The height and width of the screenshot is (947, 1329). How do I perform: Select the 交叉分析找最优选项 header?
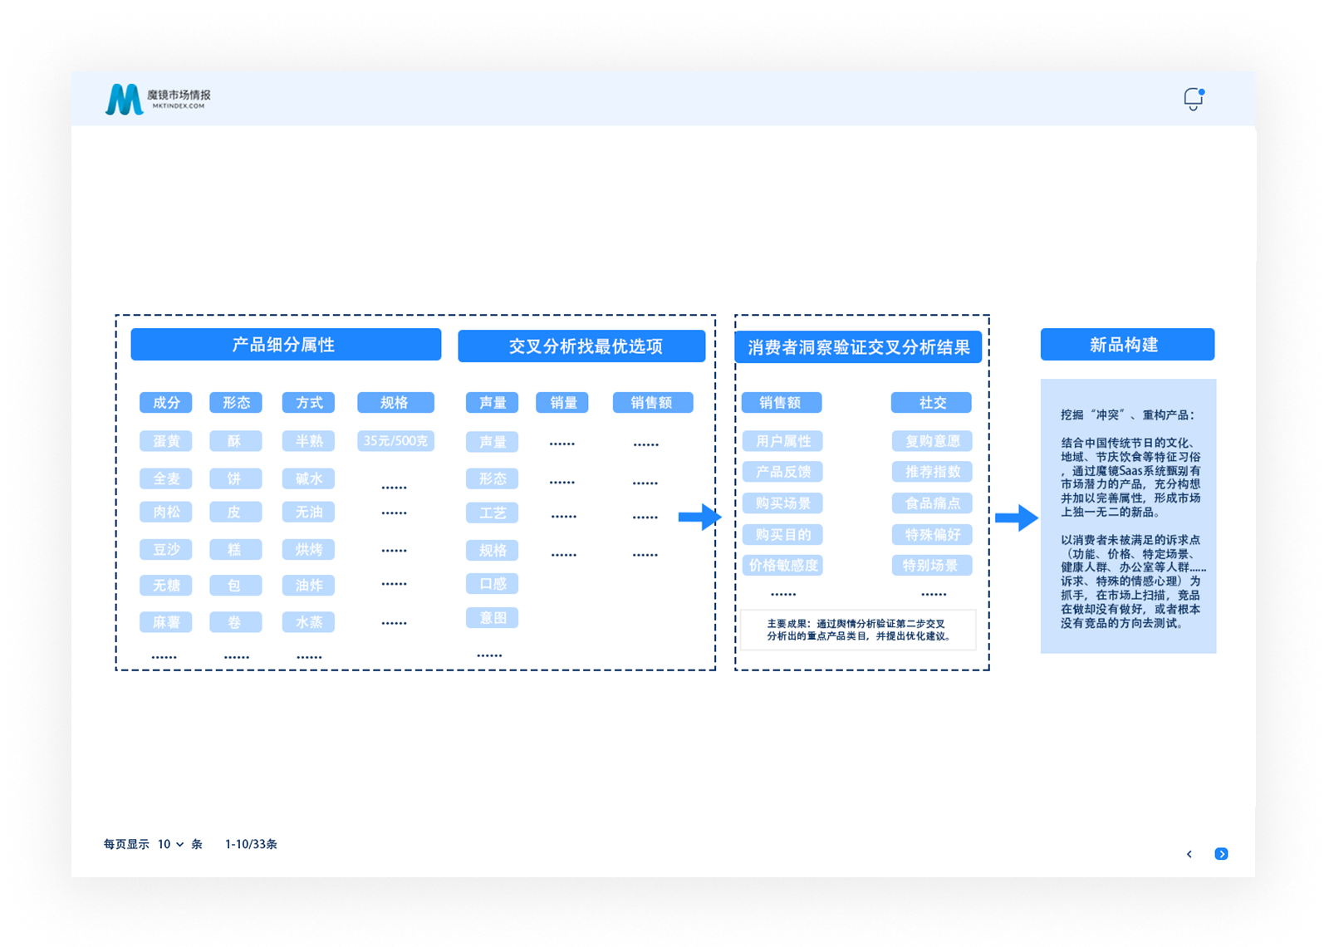581,346
